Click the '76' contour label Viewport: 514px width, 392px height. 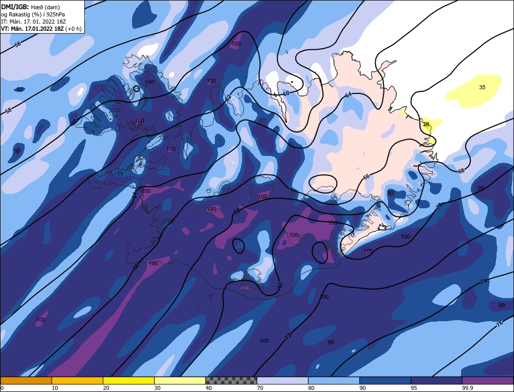(x=500, y=324)
